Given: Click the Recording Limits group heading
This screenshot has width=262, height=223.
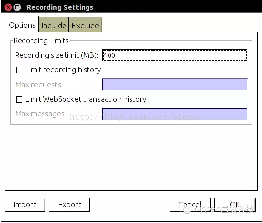Looking at the screenshot, I should 41,41.
